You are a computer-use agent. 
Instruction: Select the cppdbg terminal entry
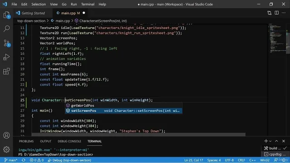(x=275, y=154)
